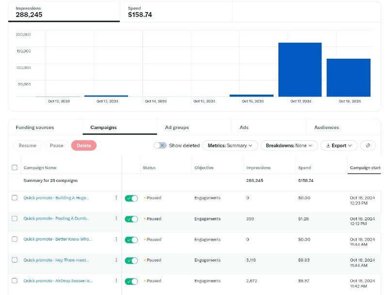This screenshot has height=295, width=388.
Task: Click the red Delete button
Action: (83, 146)
